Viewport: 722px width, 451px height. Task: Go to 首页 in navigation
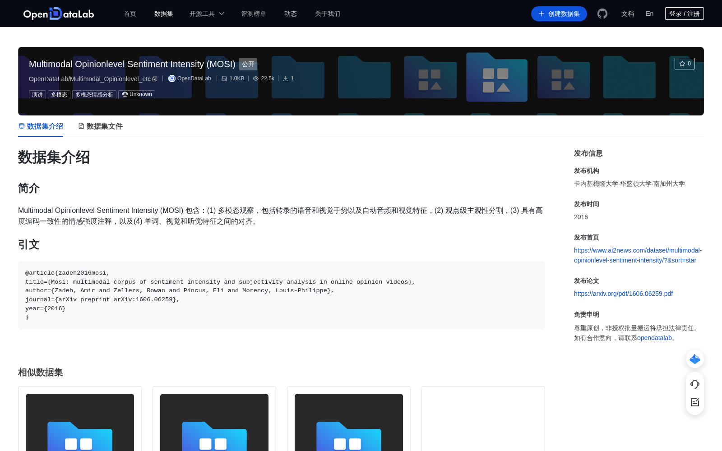(x=130, y=14)
